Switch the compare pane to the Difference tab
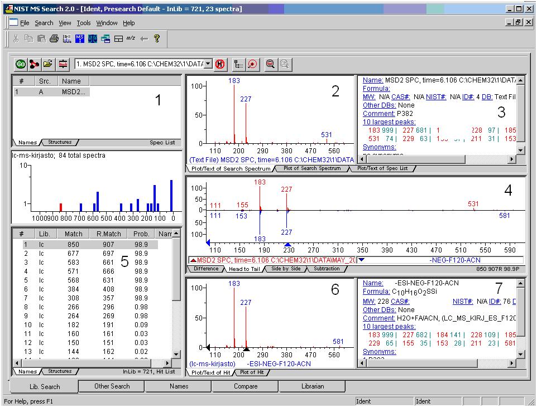Viewport: 537px width, 408px height. coord(206,269)
